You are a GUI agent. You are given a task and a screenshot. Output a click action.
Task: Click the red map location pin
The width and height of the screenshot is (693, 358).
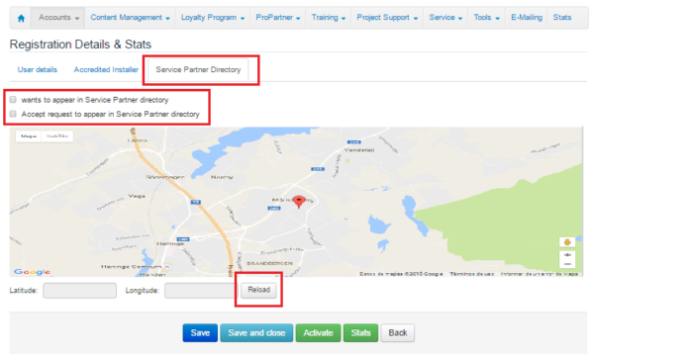point(299,202)
